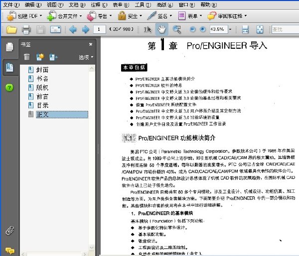Click the zoom out minus button
The height and width of the screenshot is (256, 299).
pos(193,29)
